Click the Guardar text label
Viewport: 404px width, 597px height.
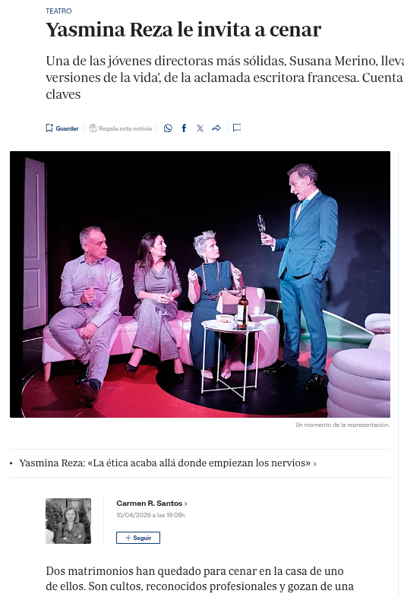pyautogui.click(x=67, y=128)
